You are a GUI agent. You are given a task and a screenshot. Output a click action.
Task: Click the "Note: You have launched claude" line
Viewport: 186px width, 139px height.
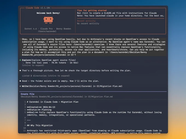click(121, 16)
